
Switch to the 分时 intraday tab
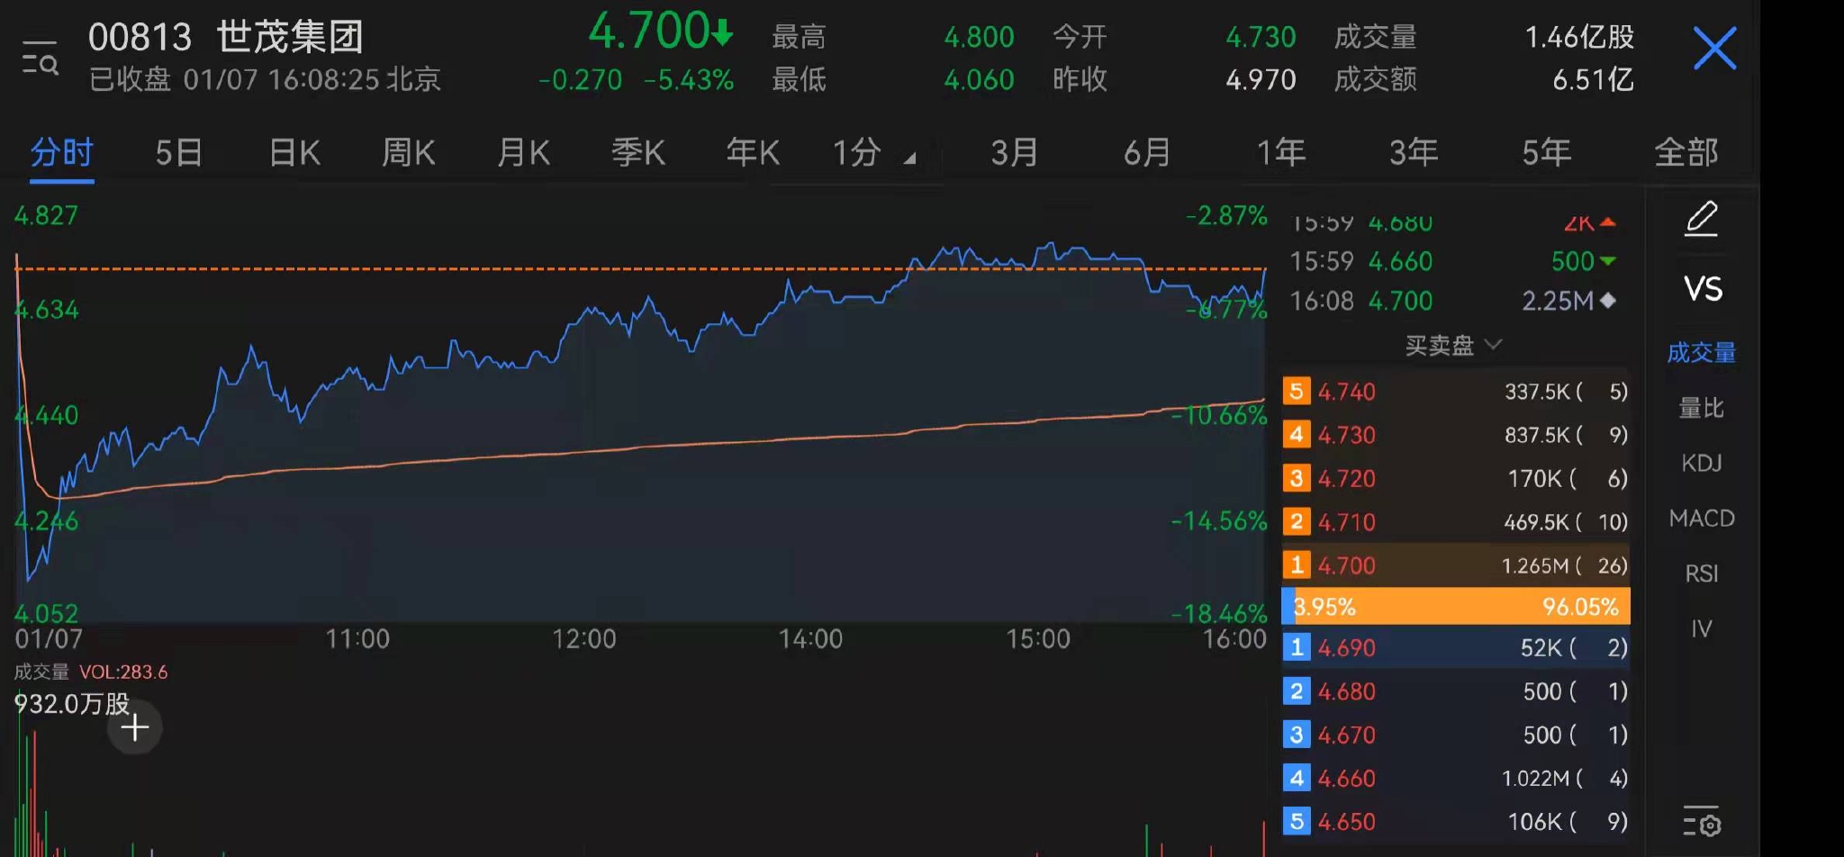(x=62, y=152)
